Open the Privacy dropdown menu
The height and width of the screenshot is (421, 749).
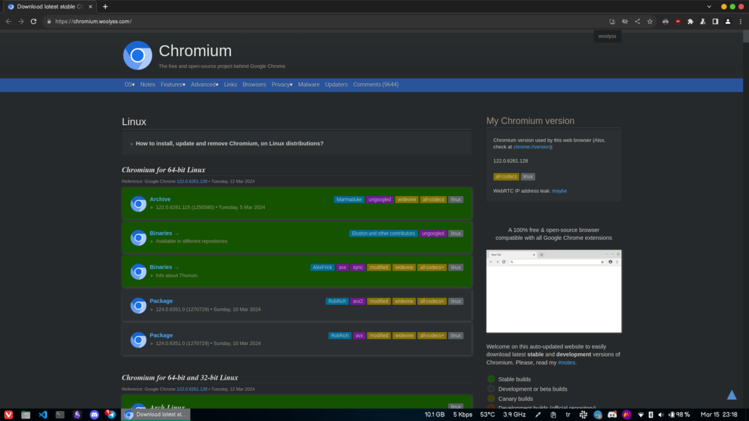[282, 84]
